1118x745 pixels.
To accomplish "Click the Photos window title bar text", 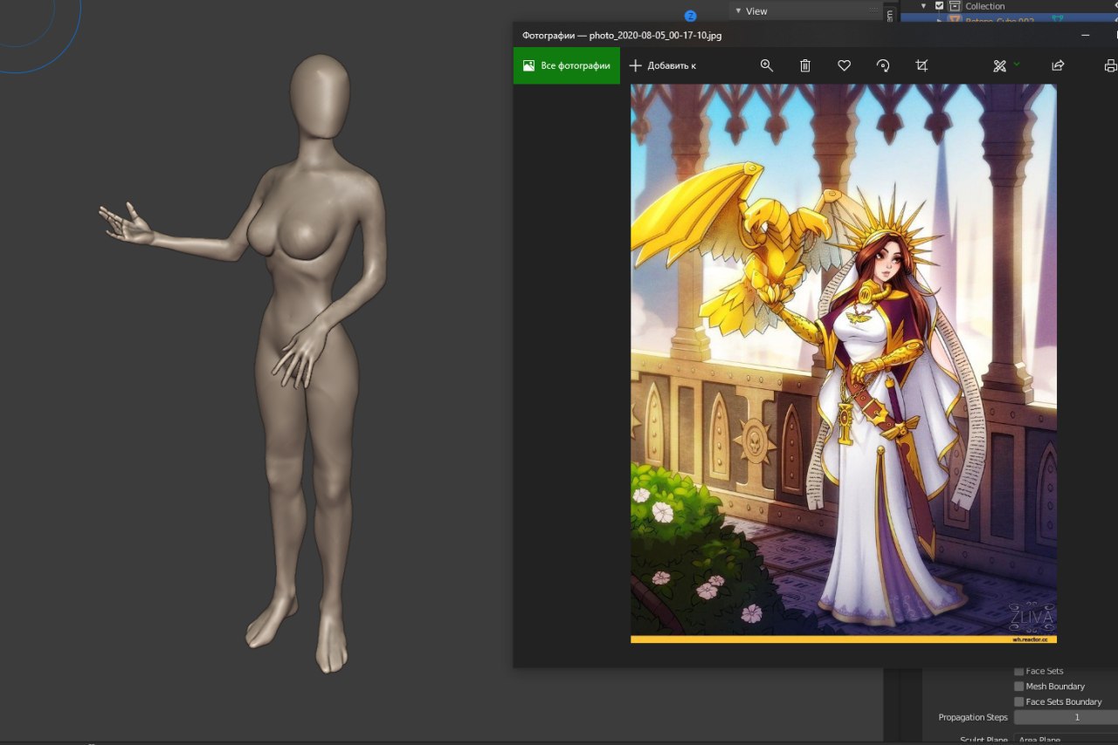I will (x=622, y=36).
